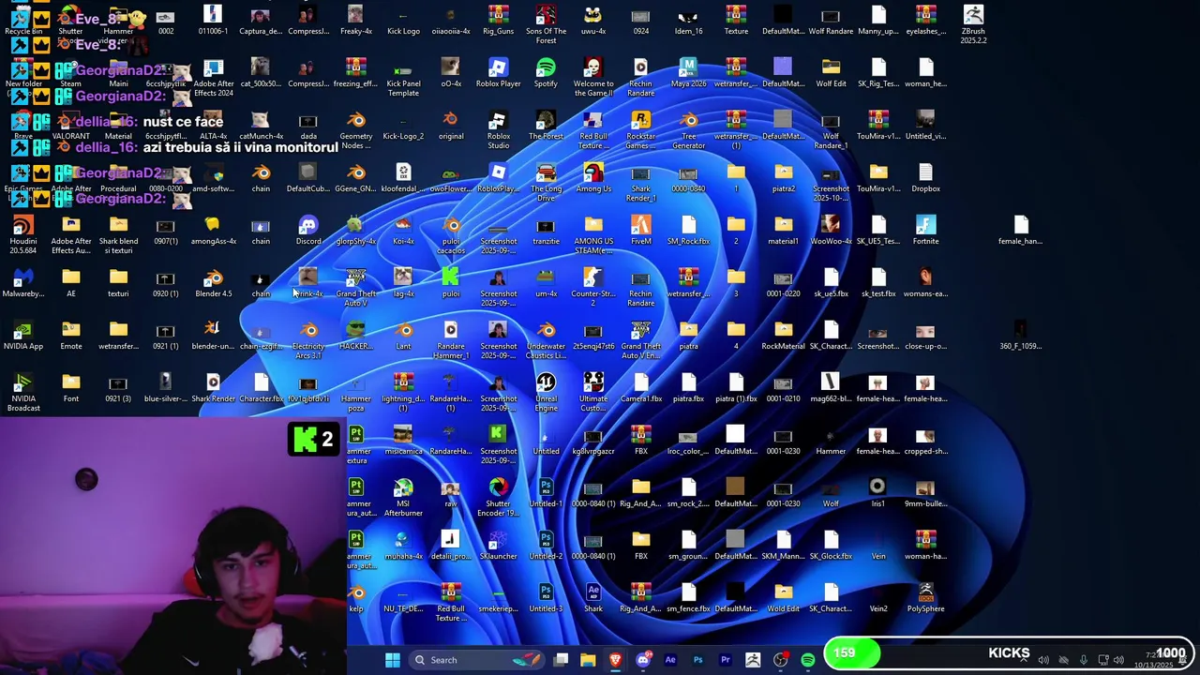Select the Unreal Engine desktop shortcut
Screen dimensions: 1200x675
pyautogui.click(x=546, y=393)
